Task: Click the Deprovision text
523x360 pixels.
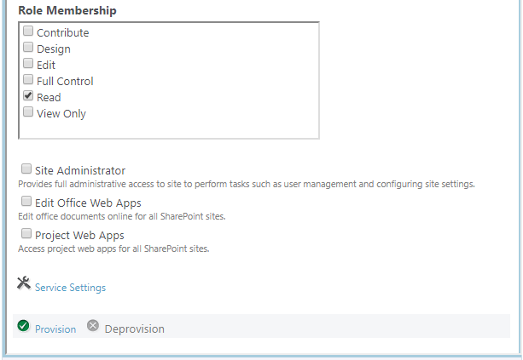Action: [135, 329]
